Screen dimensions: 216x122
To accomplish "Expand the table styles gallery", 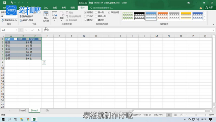I will pos(205,20).
